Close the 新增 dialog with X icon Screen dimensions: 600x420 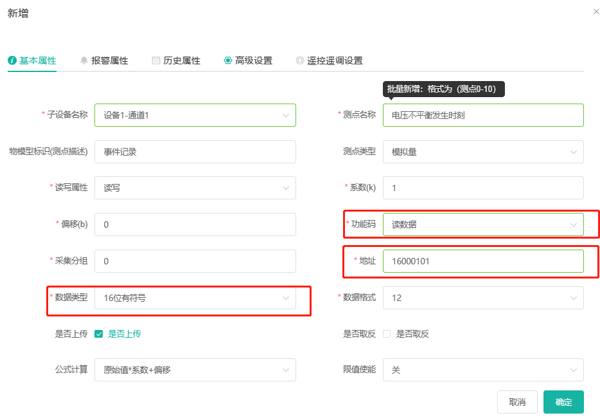596,12
